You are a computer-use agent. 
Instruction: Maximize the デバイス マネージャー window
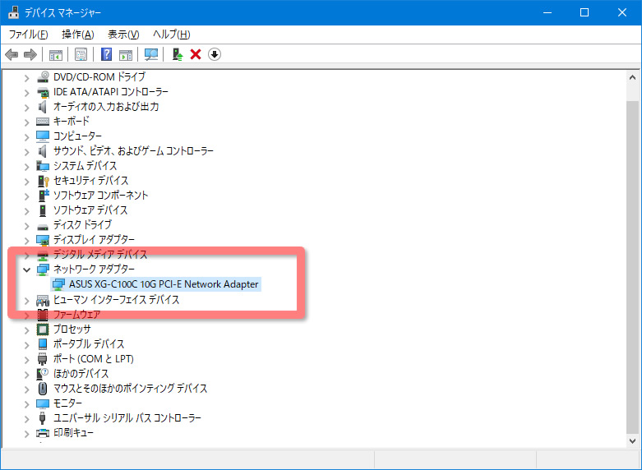coord(584,12)
